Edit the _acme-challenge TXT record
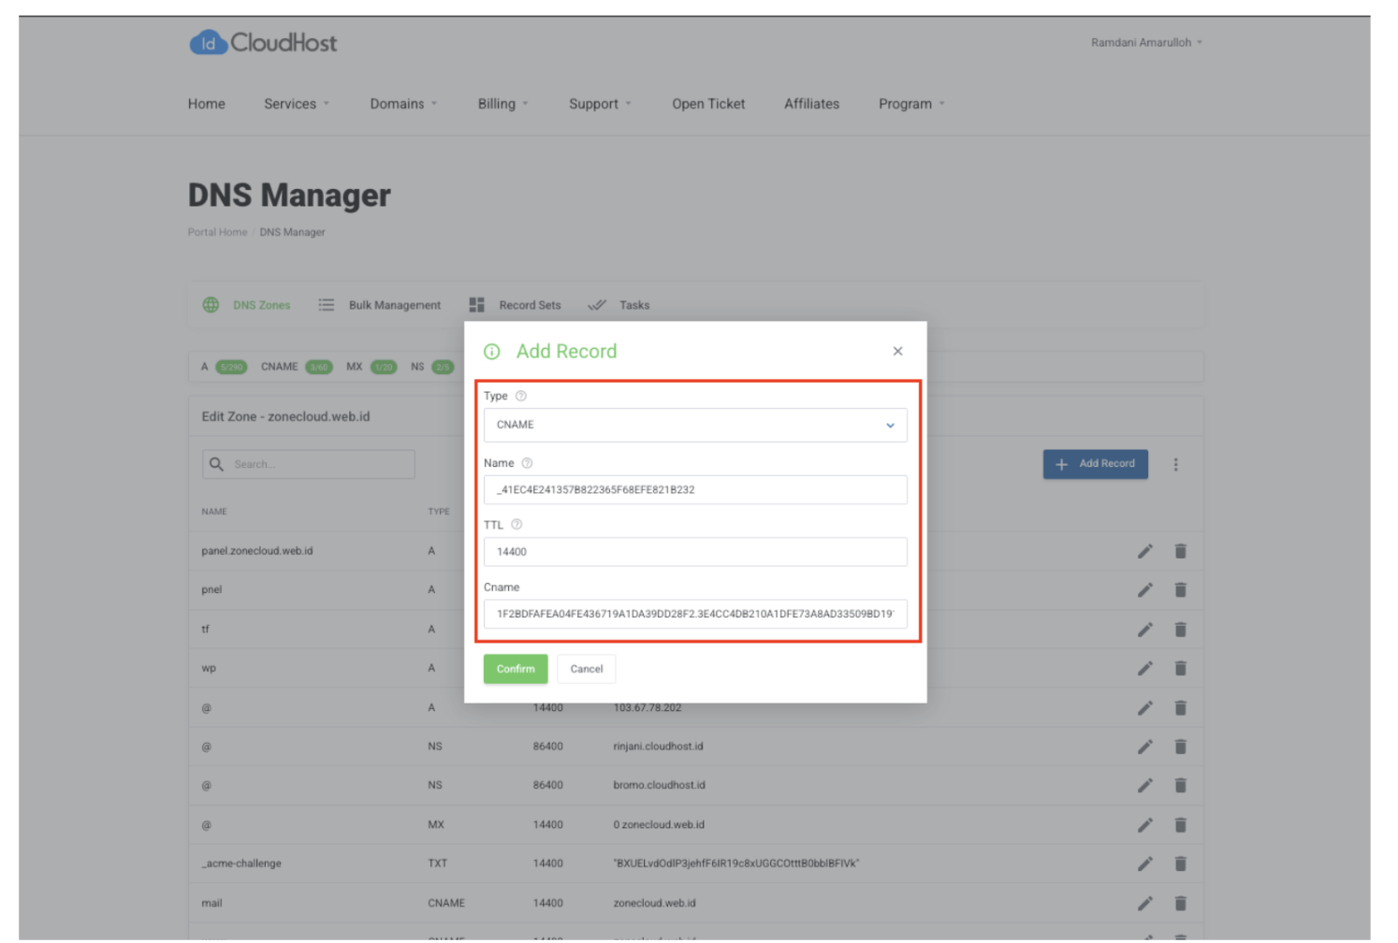The image size is (1398, 943). pyautogui.click(x=1144, y=863)
